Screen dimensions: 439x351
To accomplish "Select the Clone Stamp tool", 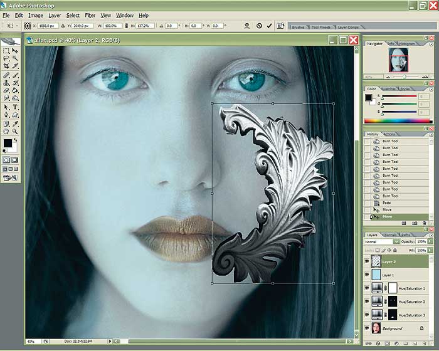I will tap(6, 83).
